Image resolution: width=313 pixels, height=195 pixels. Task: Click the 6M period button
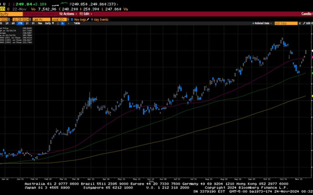tap(13, 23)
